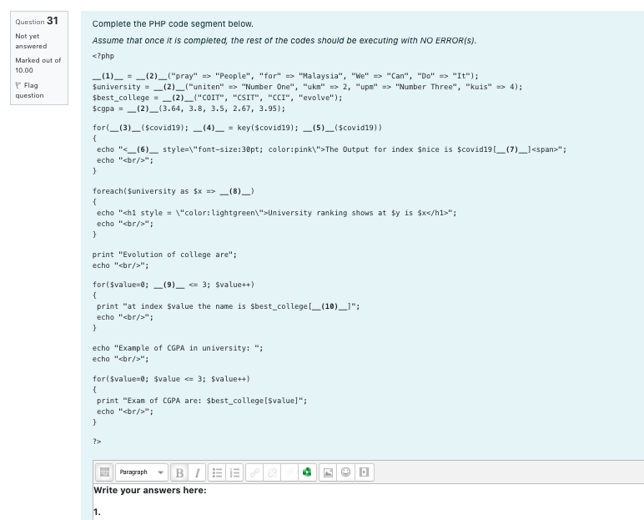The height and width of the screenshot is (520, 644).
Task: Toggle bold formatting
Action: tap(179, 472)
